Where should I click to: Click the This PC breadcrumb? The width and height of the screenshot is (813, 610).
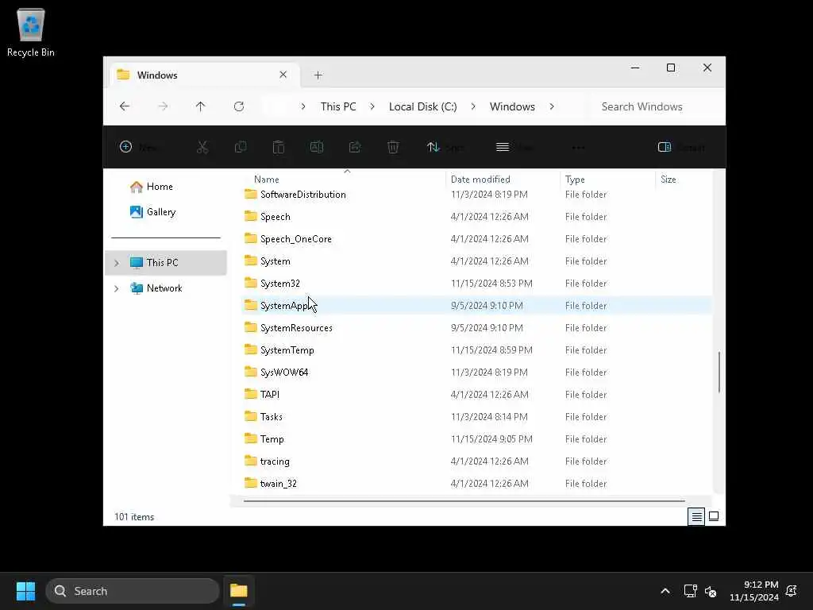[x=338, y=106]
